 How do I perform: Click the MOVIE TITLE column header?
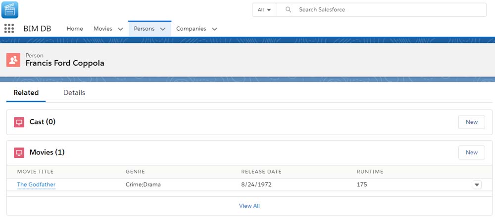pos(35,172)
